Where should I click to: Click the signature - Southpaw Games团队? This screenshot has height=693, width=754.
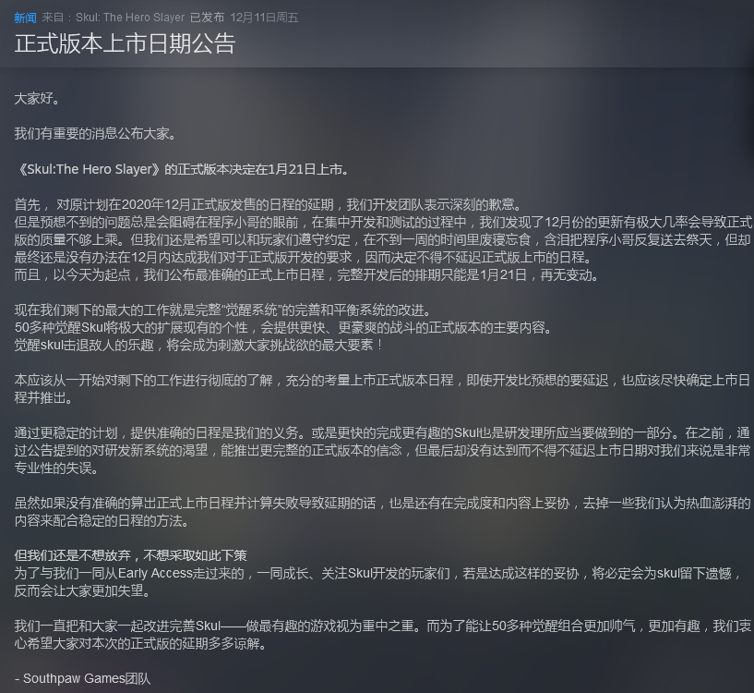click(x=82, y=678)
